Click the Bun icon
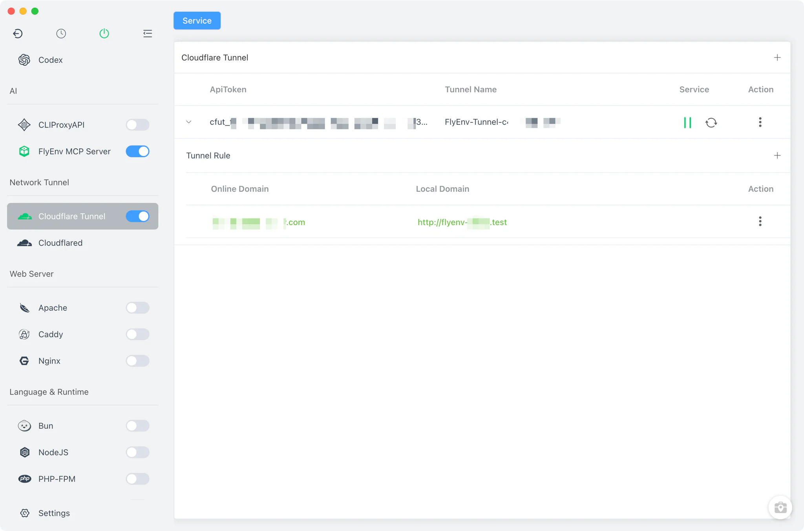This screenshot has height=531, width=804. click(24, 426)
